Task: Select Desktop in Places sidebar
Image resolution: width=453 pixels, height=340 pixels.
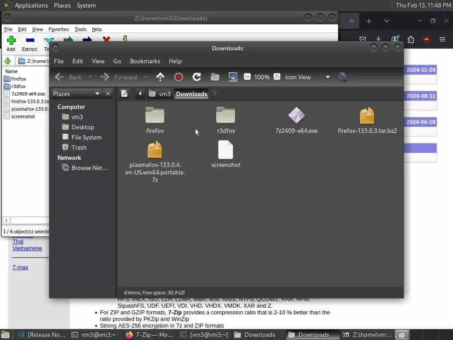Action: point(78,127)
